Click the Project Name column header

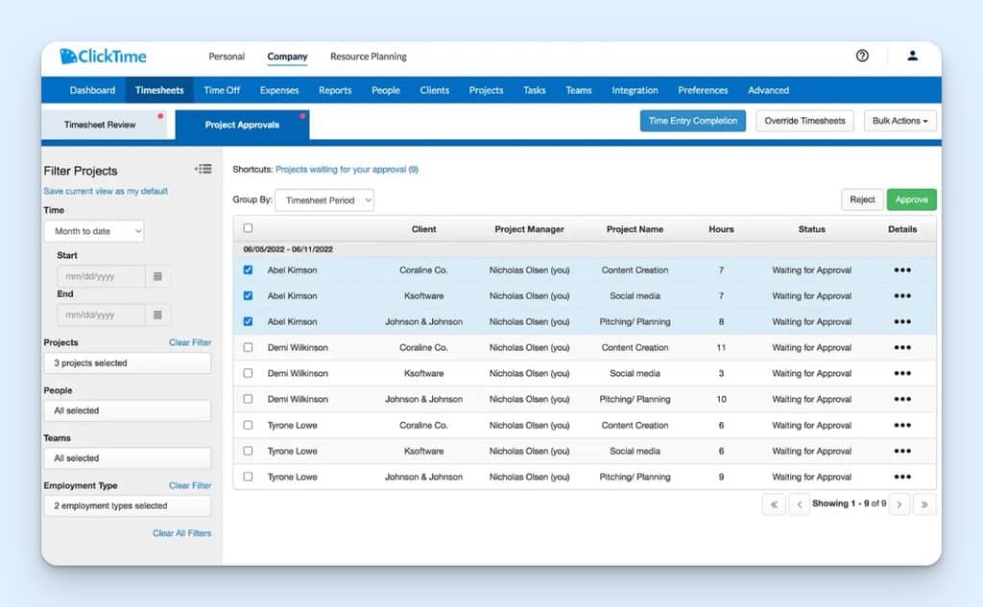[635, 229]
